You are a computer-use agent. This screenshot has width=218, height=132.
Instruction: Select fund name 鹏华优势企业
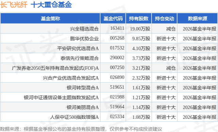coord(84,39)
